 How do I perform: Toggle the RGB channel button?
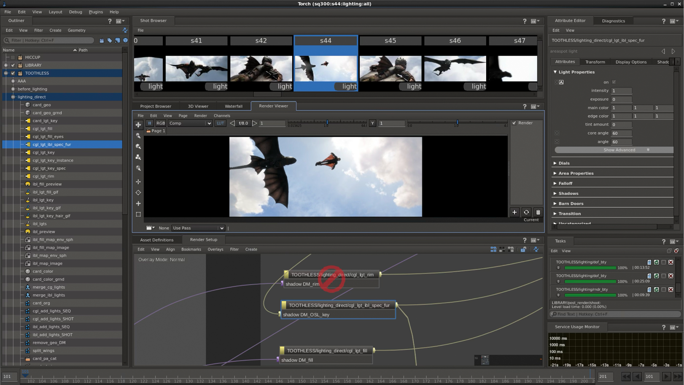161,123
